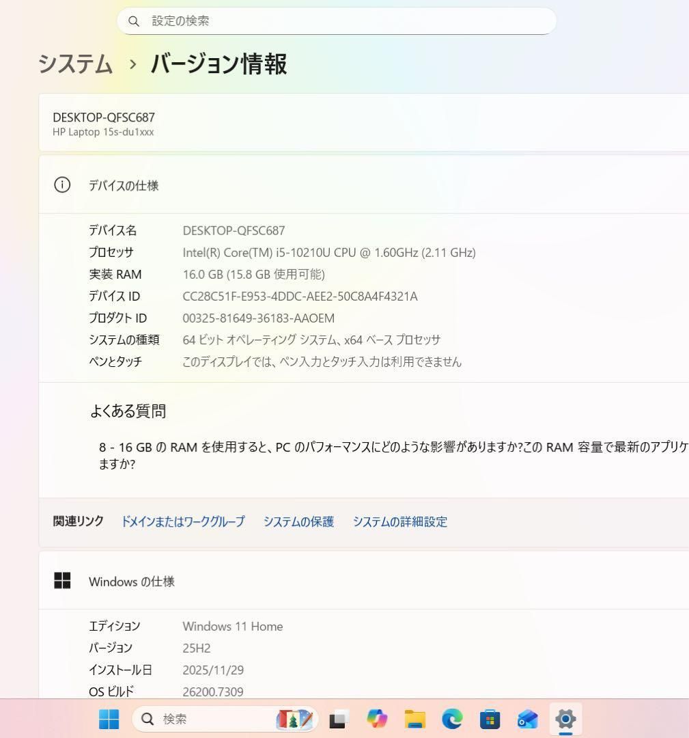Open システムの詳細設定 link
Viewport: 689px width, 738px height.
coord(400,521)
